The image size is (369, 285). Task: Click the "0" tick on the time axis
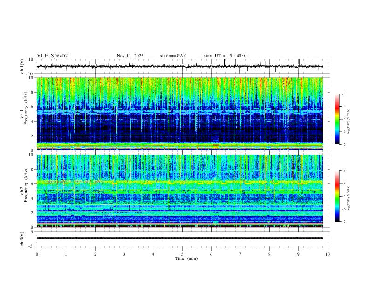point(37,254)
